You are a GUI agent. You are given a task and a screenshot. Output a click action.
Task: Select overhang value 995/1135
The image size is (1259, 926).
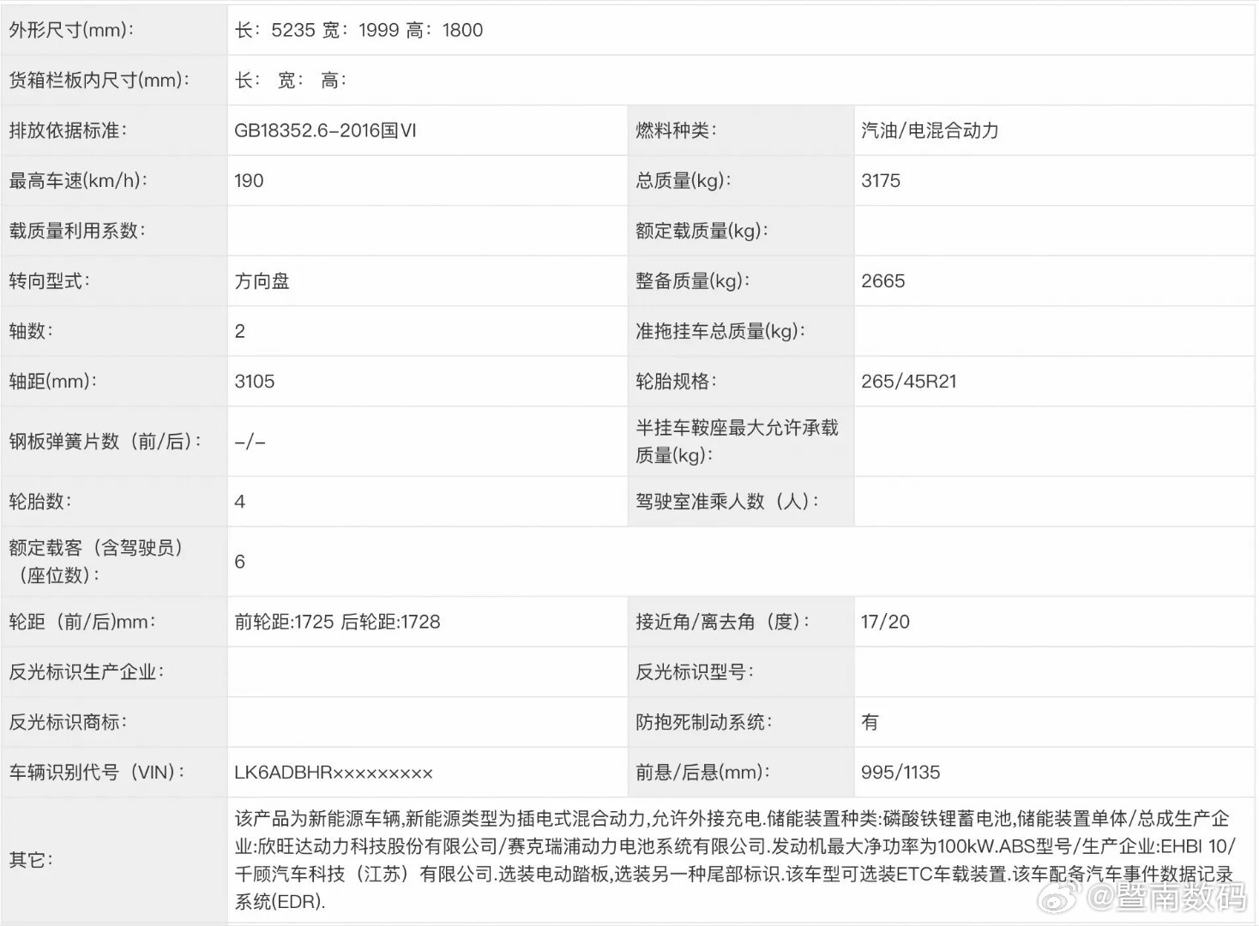pyautogui.click(x=901, y=773)
